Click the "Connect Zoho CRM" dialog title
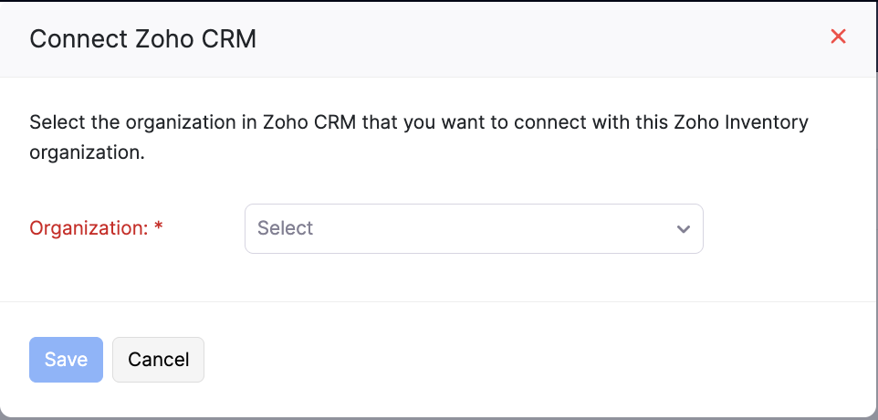 (x=143, y=38)
